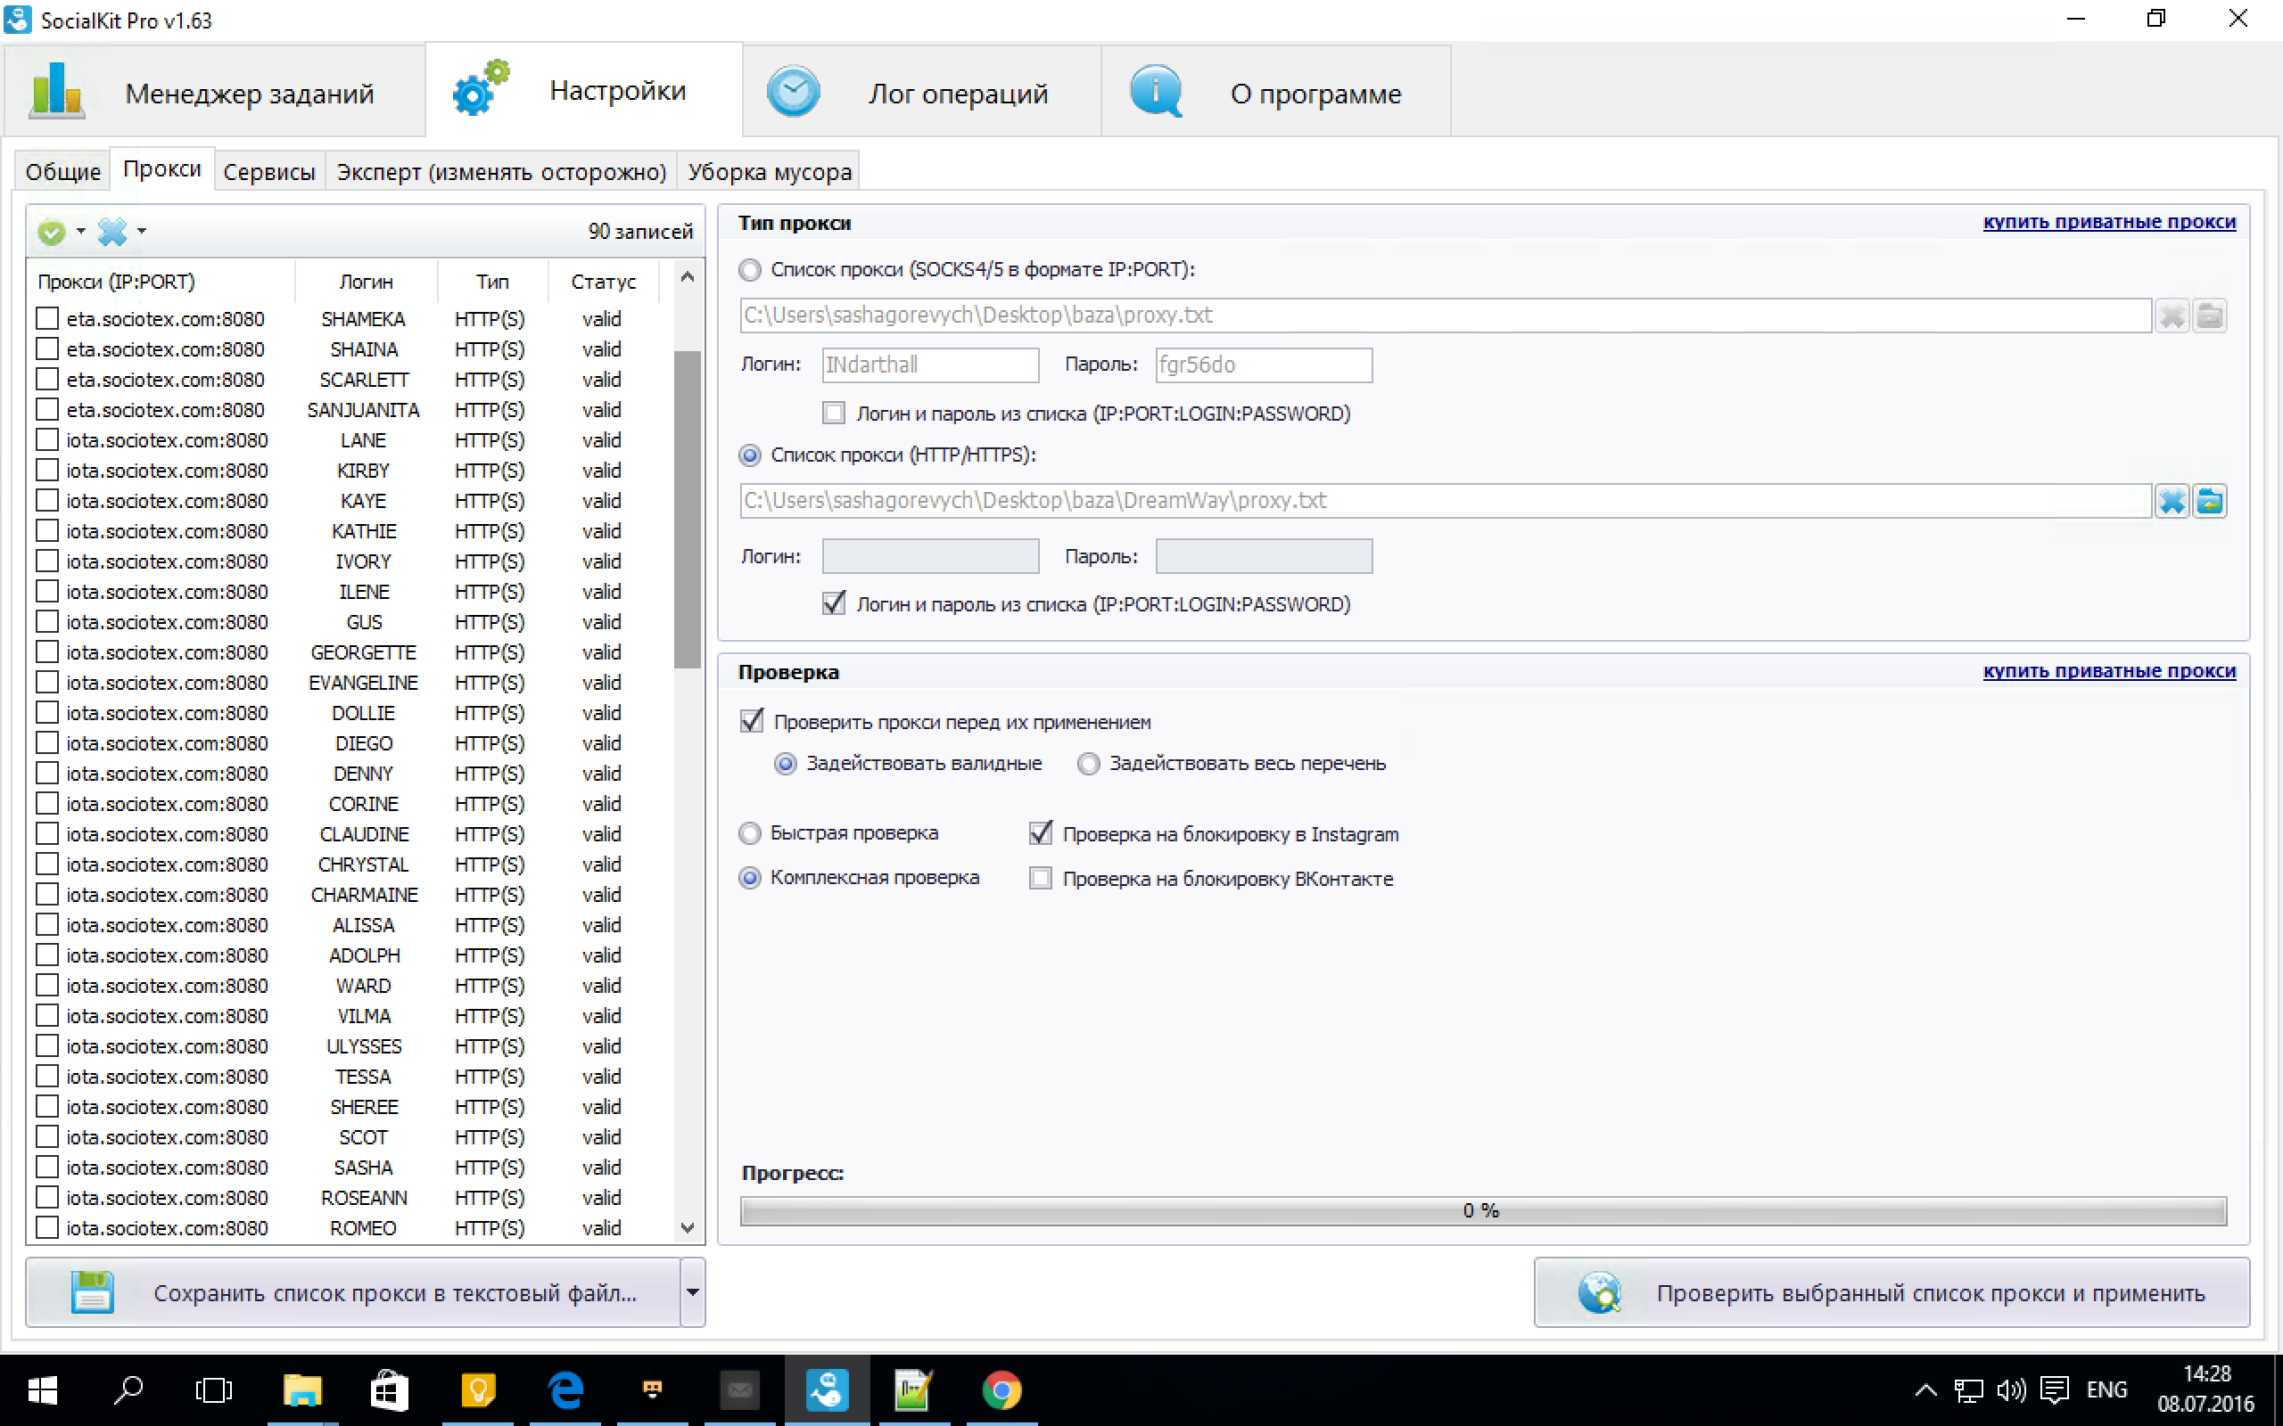Click Проверить выбранный список прокси и применить
The height and width of the screenshot is (1426, 2283).
pyautogui.click(x=1891, y=1292)
